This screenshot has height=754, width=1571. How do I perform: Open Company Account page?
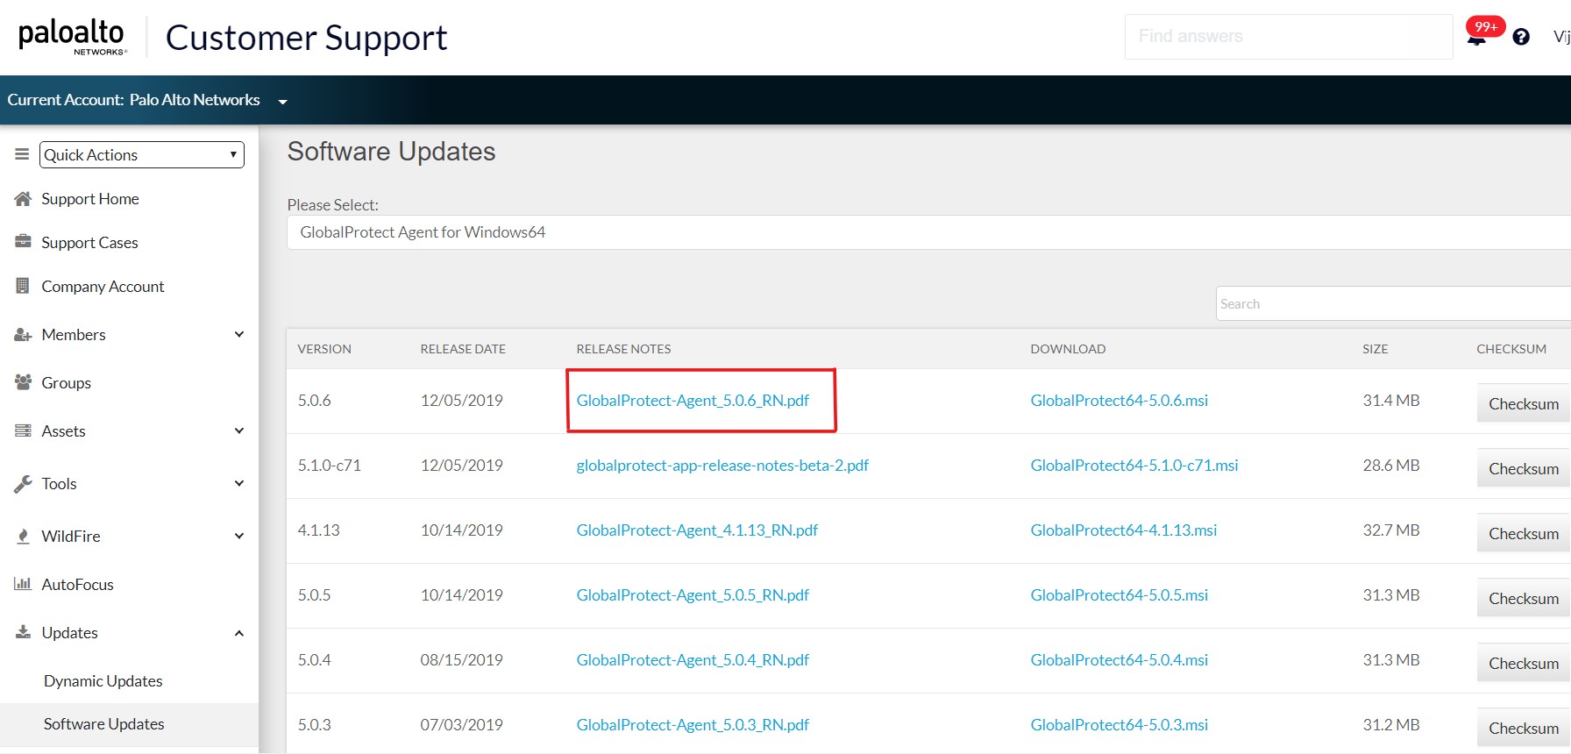point(103,287)
